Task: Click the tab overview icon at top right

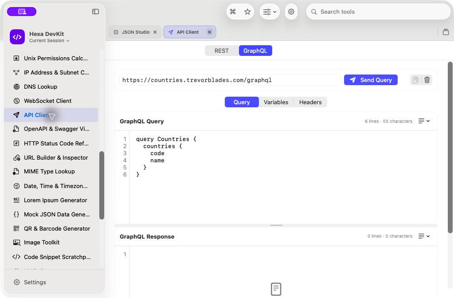Action: click(x=446, y=32)
